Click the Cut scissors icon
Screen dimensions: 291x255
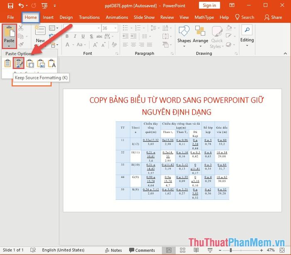pos(21,28)
